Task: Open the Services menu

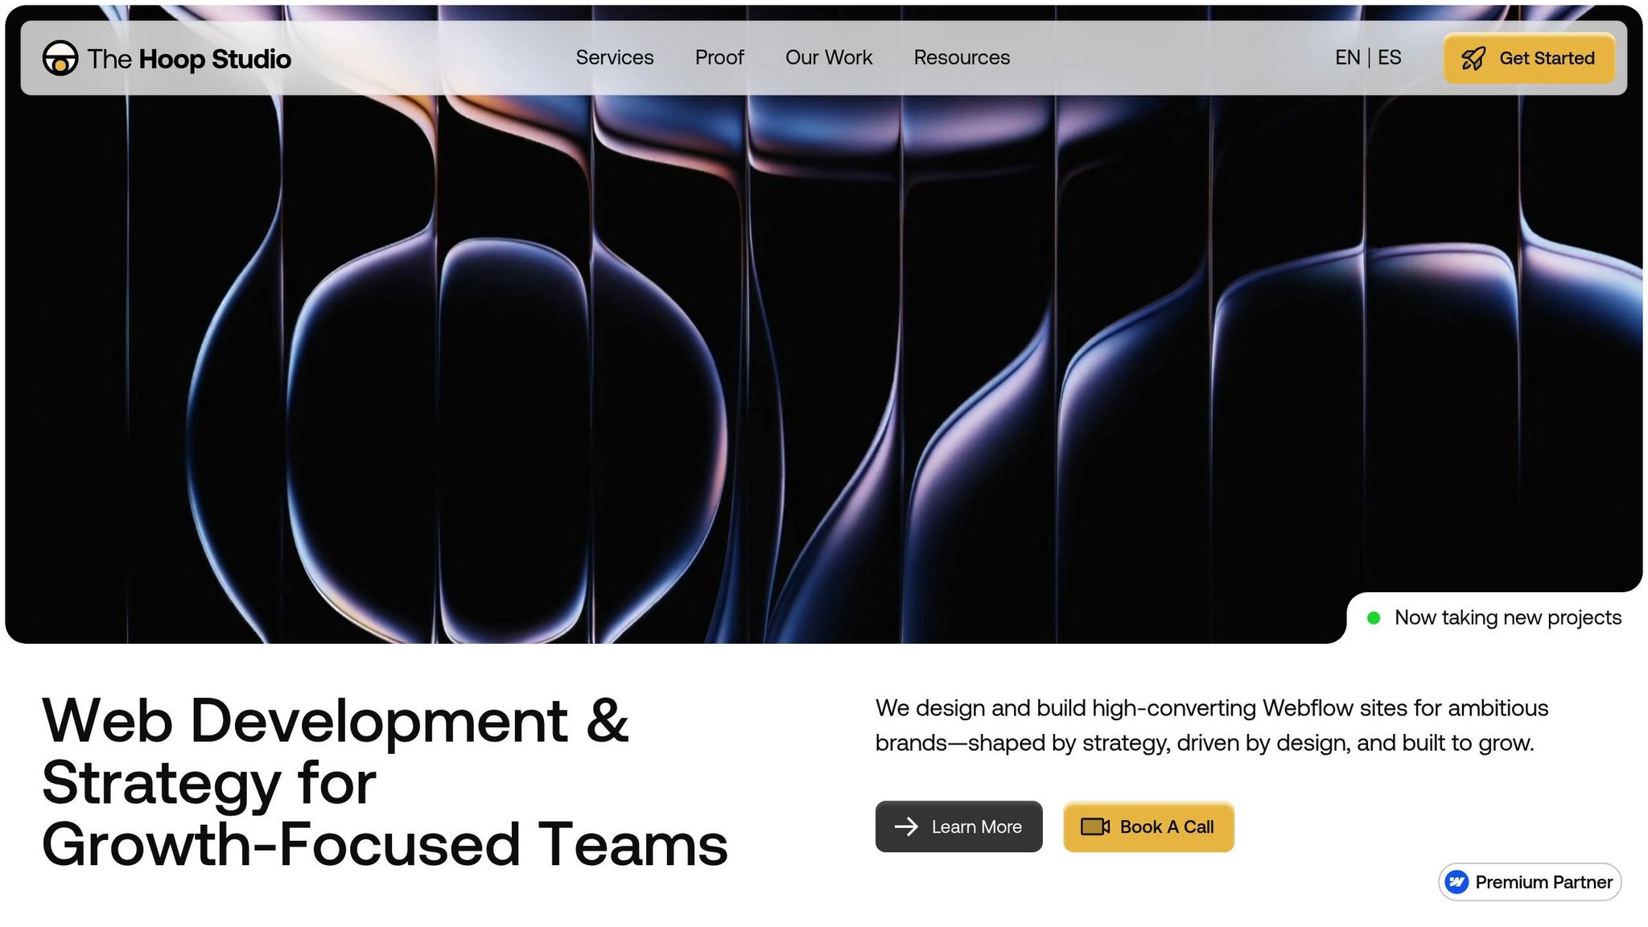Action: [x=614, y=58]
